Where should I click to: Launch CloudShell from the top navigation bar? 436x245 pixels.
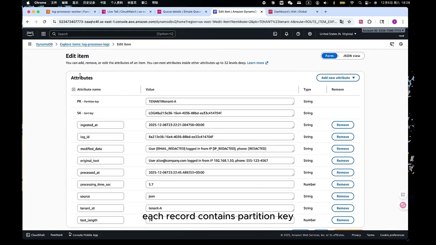tap(275, 34)
